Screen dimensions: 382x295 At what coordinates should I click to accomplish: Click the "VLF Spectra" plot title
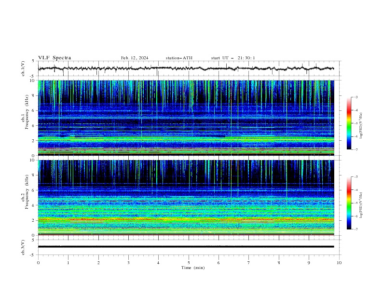tap(55, 58)
